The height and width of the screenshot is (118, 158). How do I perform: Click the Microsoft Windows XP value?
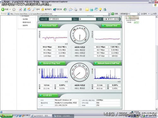point(63,100)
